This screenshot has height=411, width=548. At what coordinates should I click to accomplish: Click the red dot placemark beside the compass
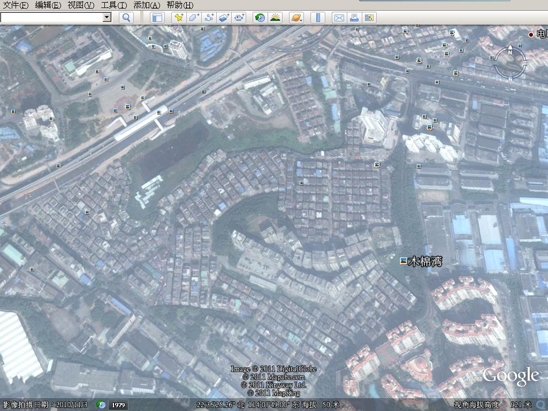[x=531, y=34]
